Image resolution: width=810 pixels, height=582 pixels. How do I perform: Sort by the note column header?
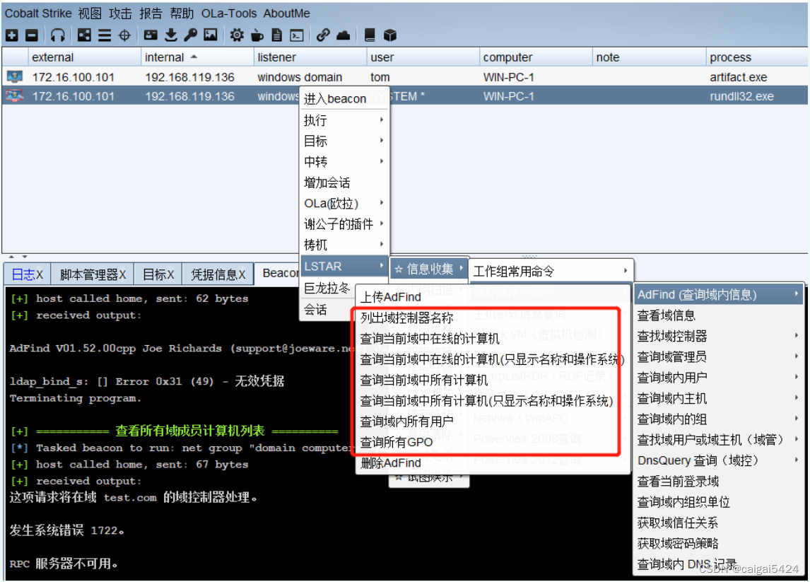tap(649, 57)
